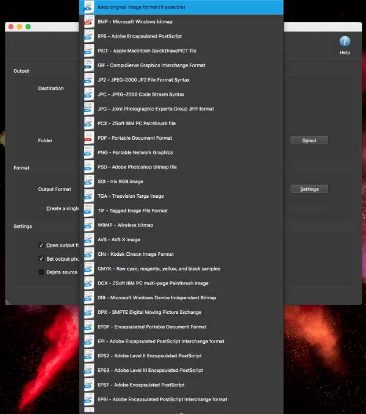The height and width of the screenshot is (414, 366).
Task: Open output format Settings button
Action: pos(309,189)
